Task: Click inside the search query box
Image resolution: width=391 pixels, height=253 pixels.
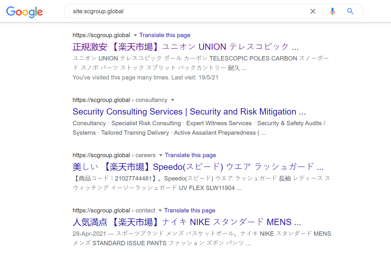Action: click(173, 11)
